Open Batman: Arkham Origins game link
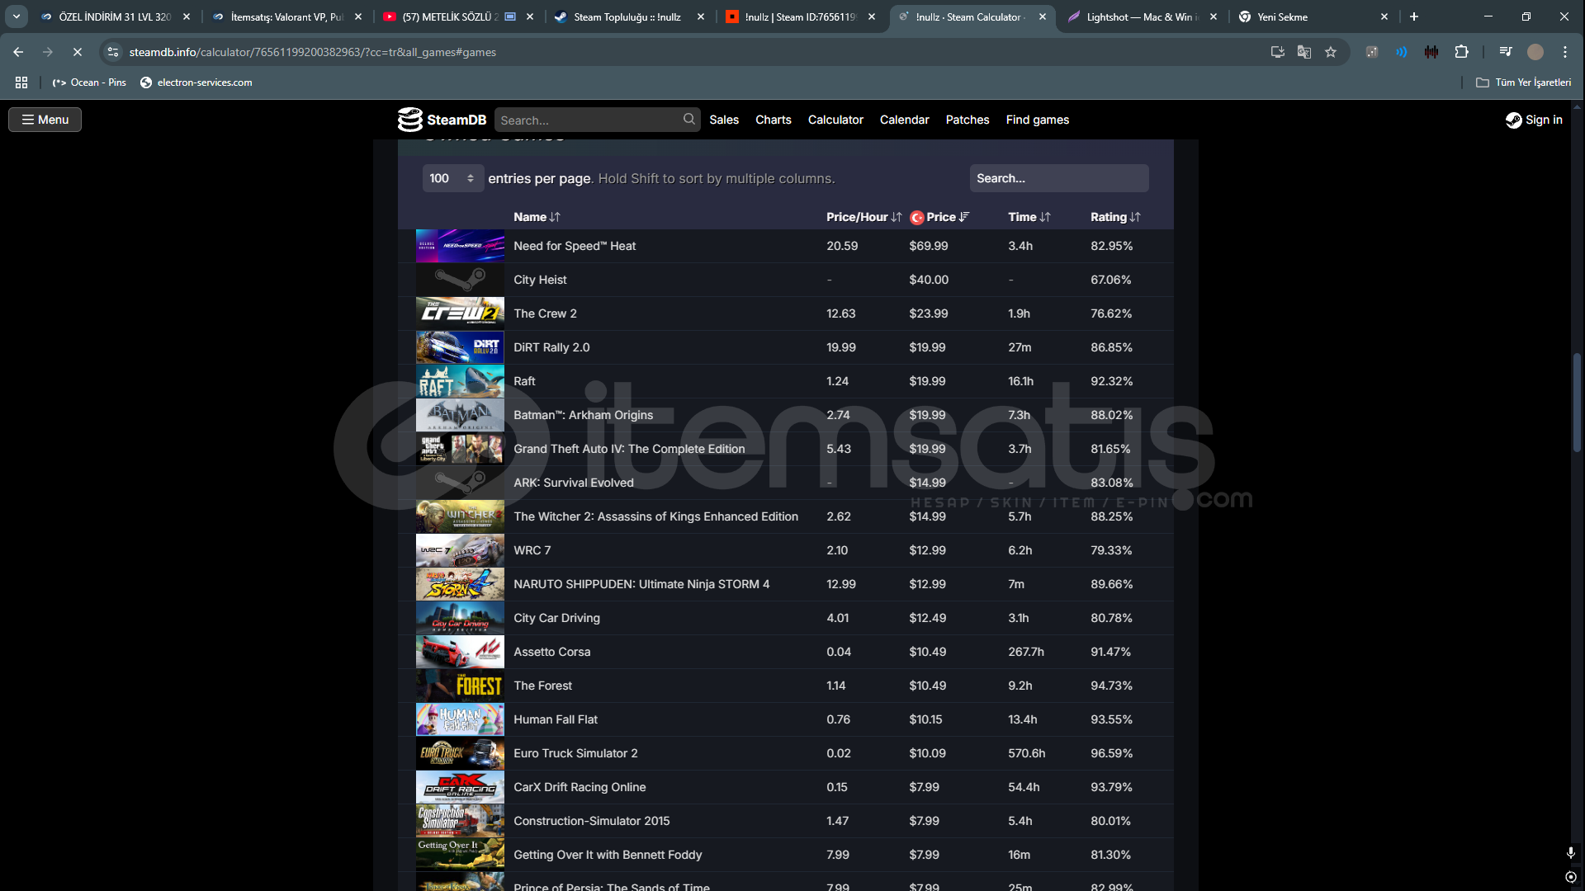The height and width of the screenshot is (891, 1585). [x=583, y=415]
